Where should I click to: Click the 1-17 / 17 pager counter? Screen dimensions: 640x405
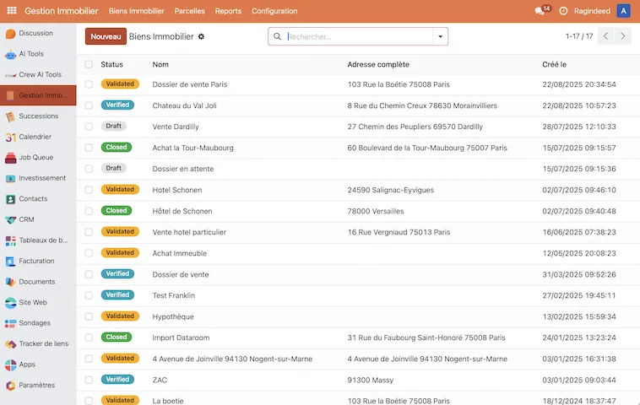tap(578, 36)
